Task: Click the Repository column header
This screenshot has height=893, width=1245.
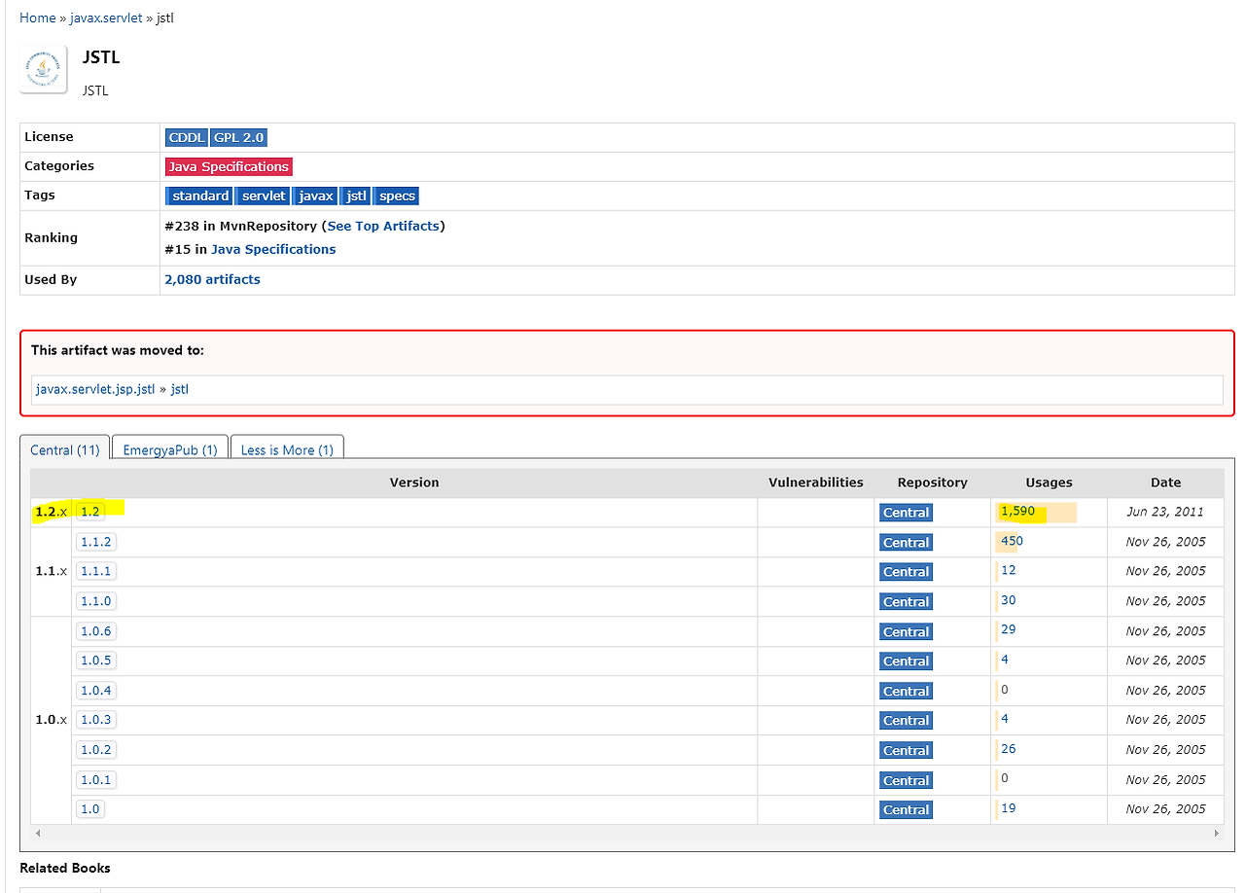Action: point(933,482)
